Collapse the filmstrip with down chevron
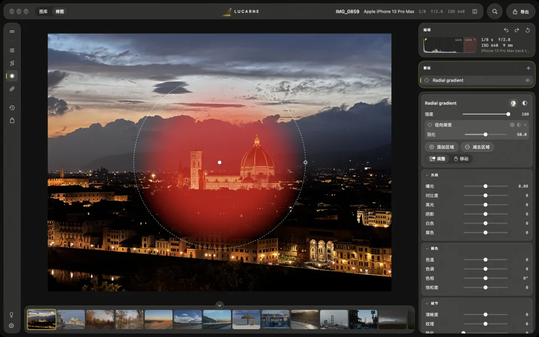The width and height of the screenshot is (539, 337). 220,305
